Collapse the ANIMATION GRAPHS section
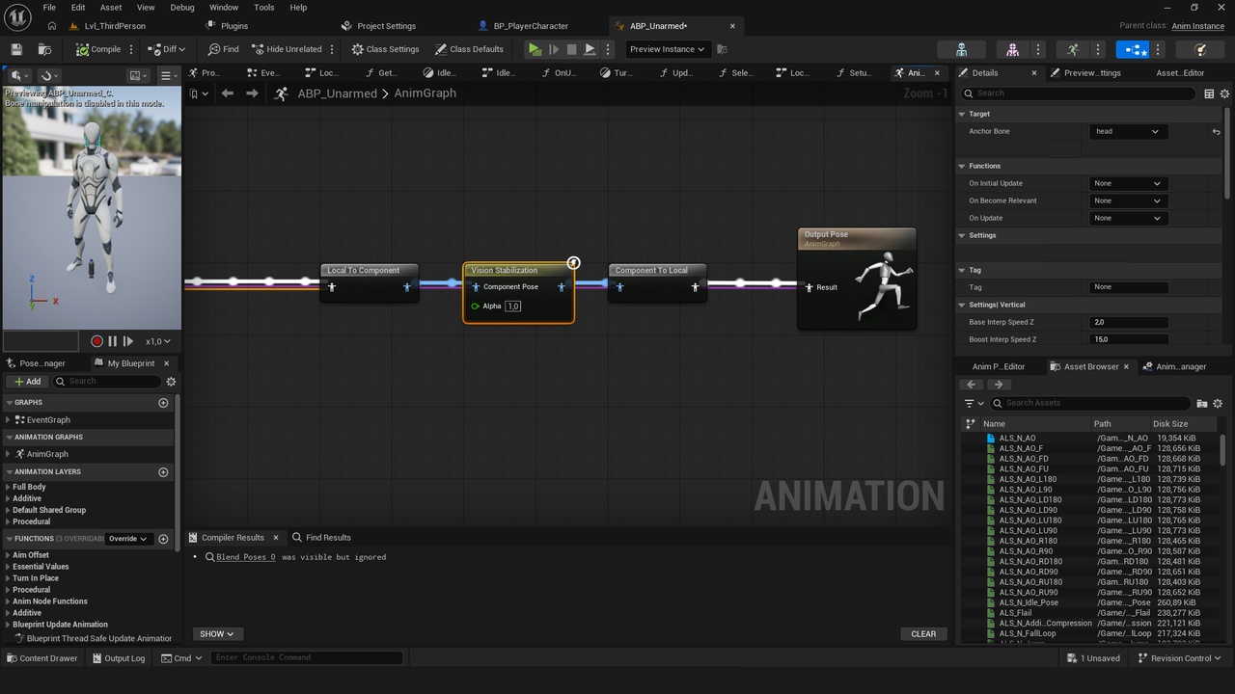1235x694 pixels. click(9, 437)
